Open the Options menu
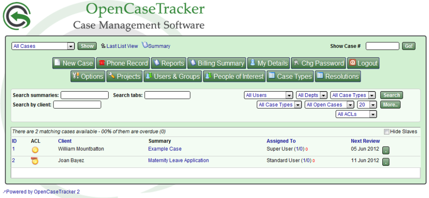This screenshot has height=198, width=429. coord(88,76)
